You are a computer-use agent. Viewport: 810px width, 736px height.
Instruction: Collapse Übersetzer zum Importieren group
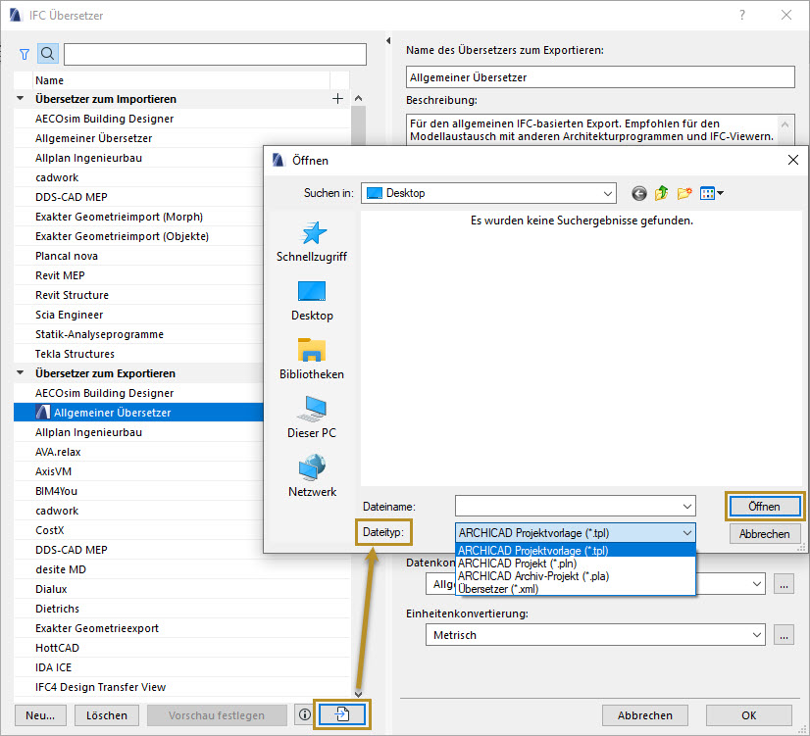21,98
